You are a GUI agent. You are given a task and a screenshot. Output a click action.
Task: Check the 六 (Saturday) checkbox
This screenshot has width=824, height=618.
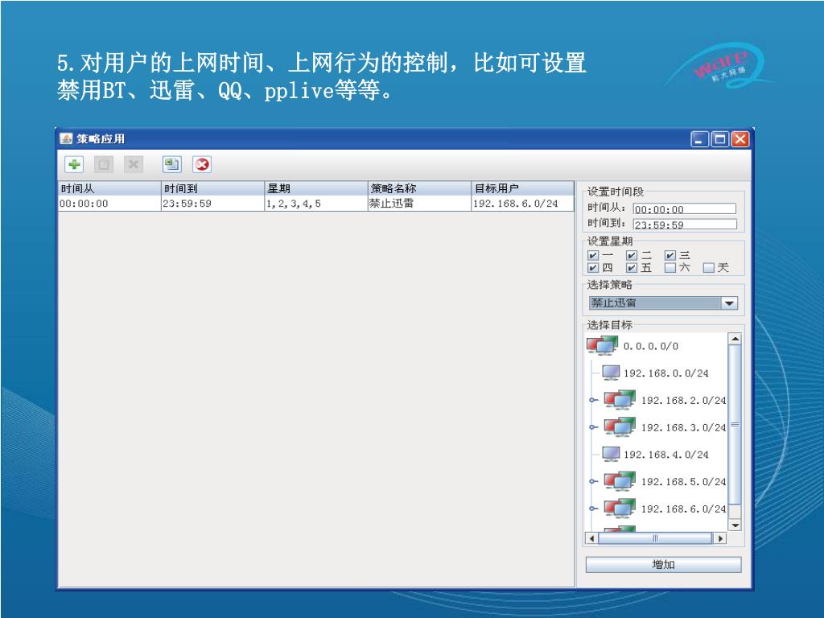pyautogui.click(x=670, y=268)
